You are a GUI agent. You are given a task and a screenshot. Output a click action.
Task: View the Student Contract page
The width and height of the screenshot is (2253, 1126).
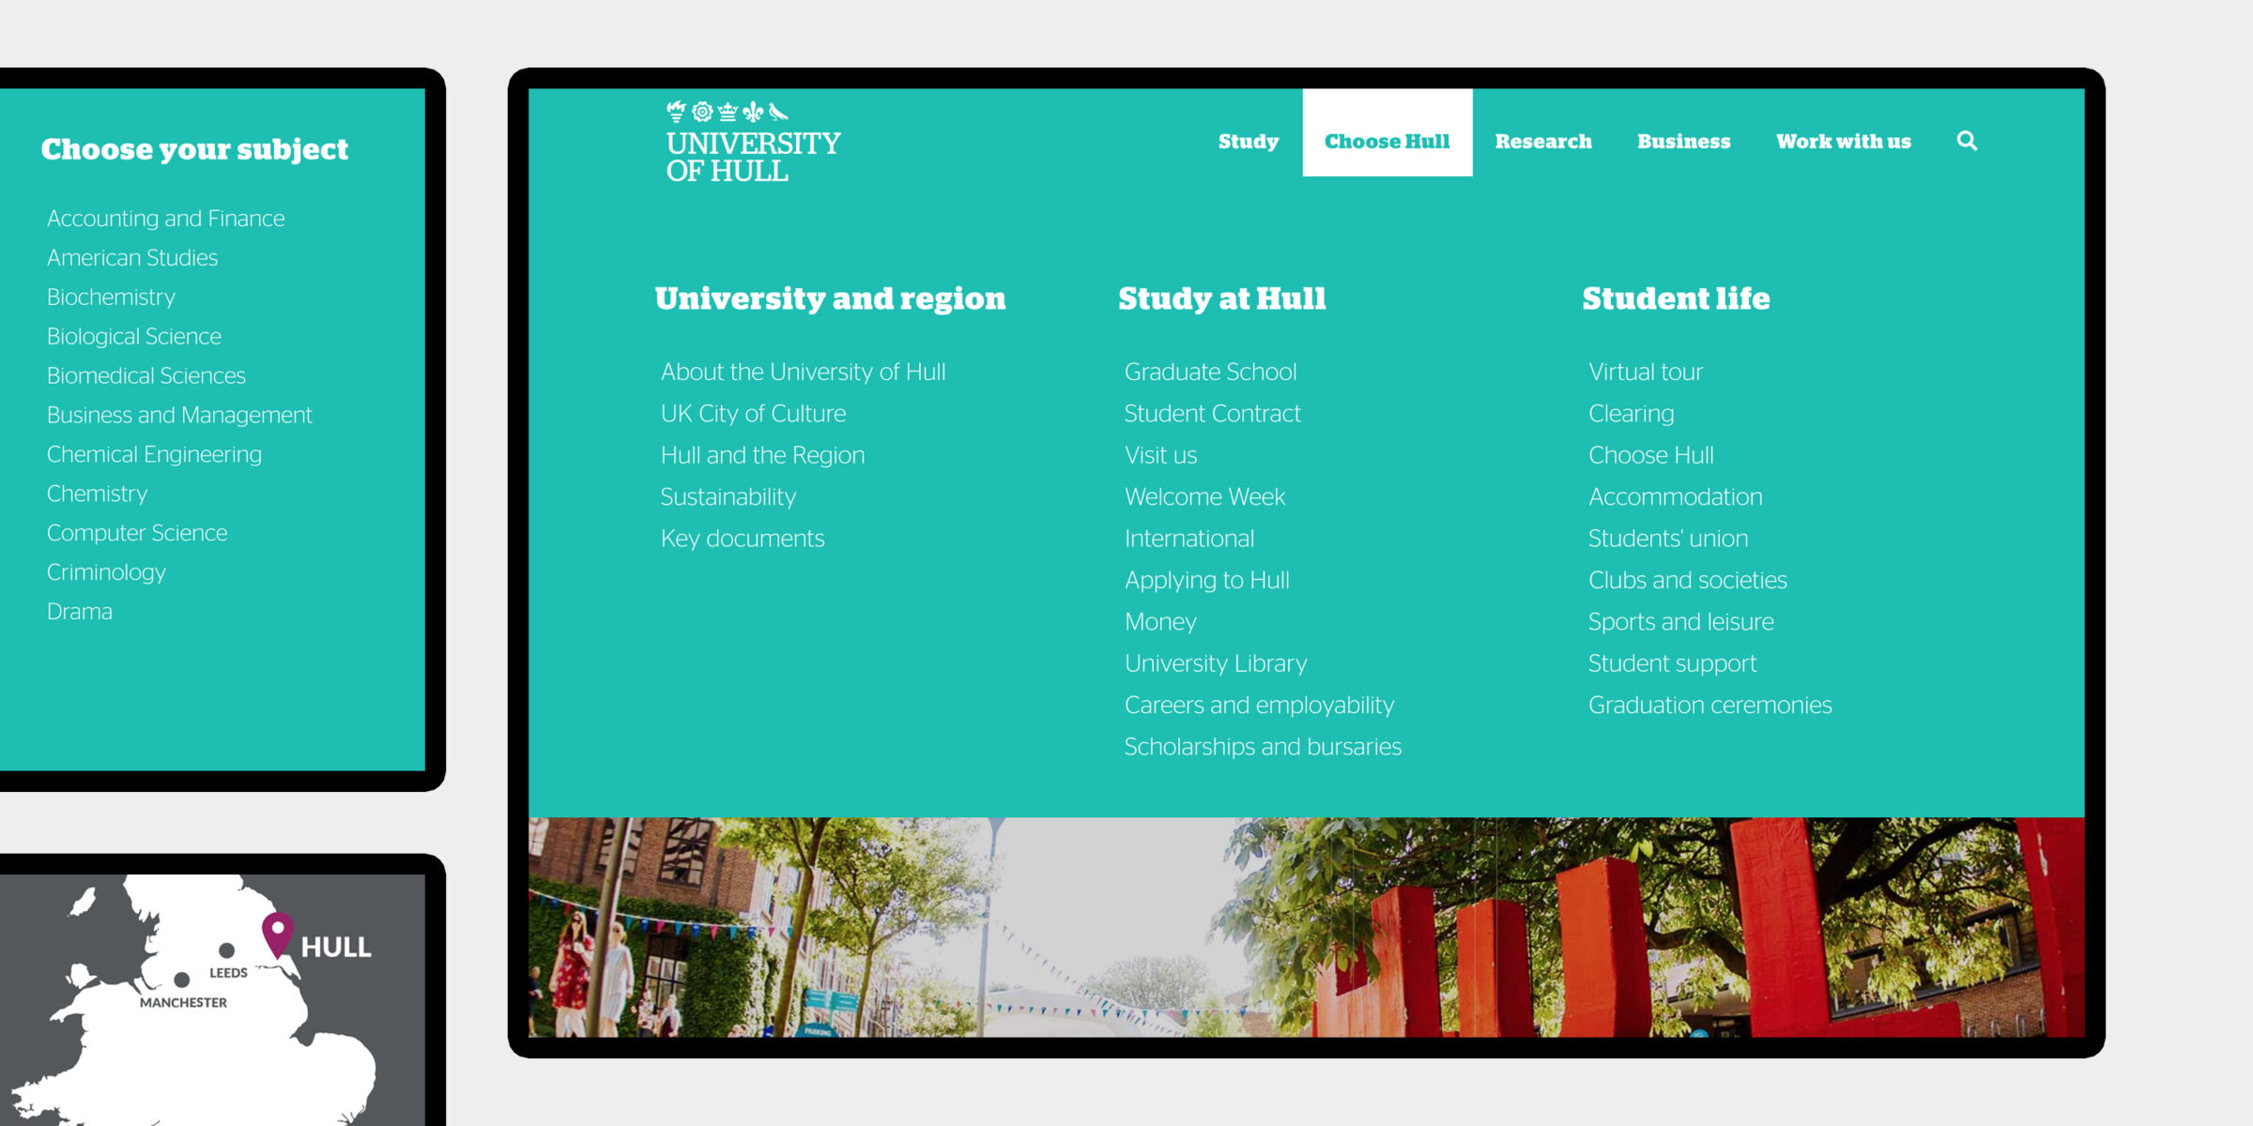point(1212,414)
